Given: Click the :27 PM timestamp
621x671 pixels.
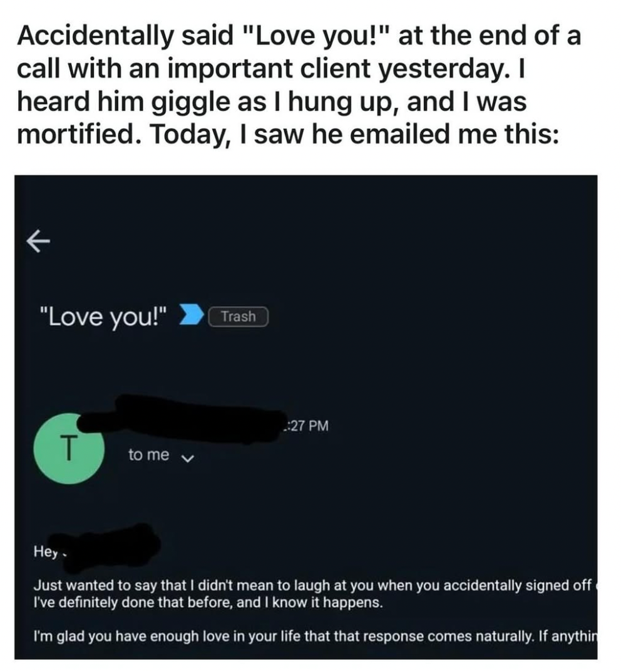Looking at the screenshot, I should pyautogui.click(x=305, y=426).
